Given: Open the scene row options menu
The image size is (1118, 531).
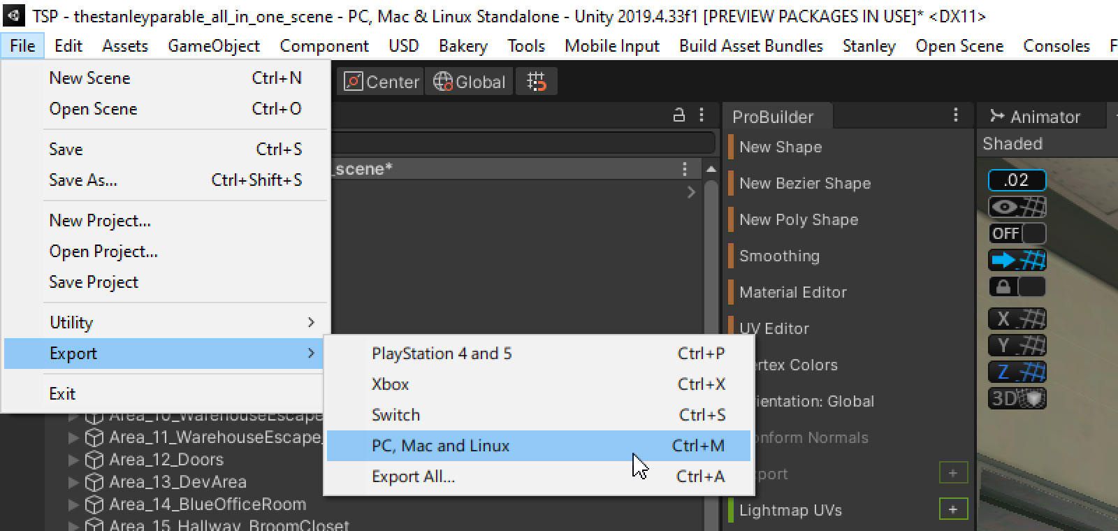Looking at the screenshot, I should (684, 168).
